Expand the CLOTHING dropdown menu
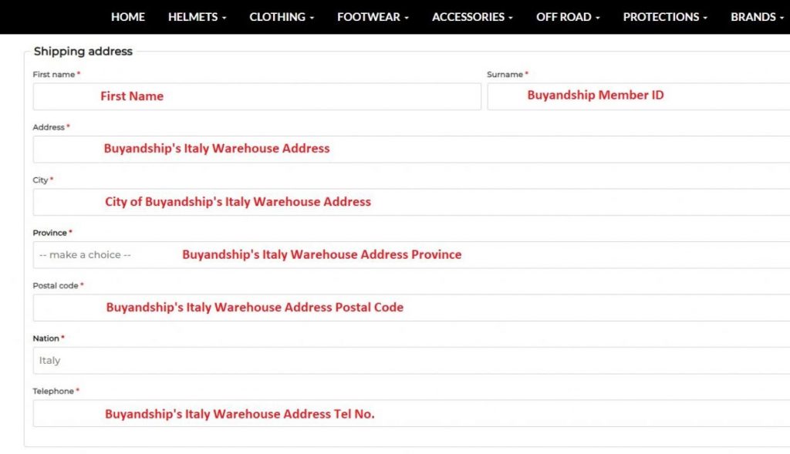Viewport: 790px width, 454px height. coord(282,17)
